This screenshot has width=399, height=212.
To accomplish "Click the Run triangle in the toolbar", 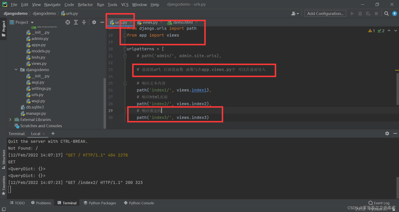I will tap(352, 13).
